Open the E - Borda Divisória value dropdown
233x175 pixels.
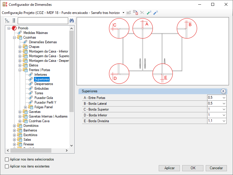(224, 121)
